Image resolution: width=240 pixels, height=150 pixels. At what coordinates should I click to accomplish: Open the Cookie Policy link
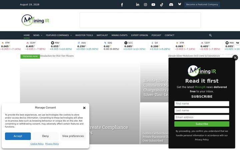point(37,144)
